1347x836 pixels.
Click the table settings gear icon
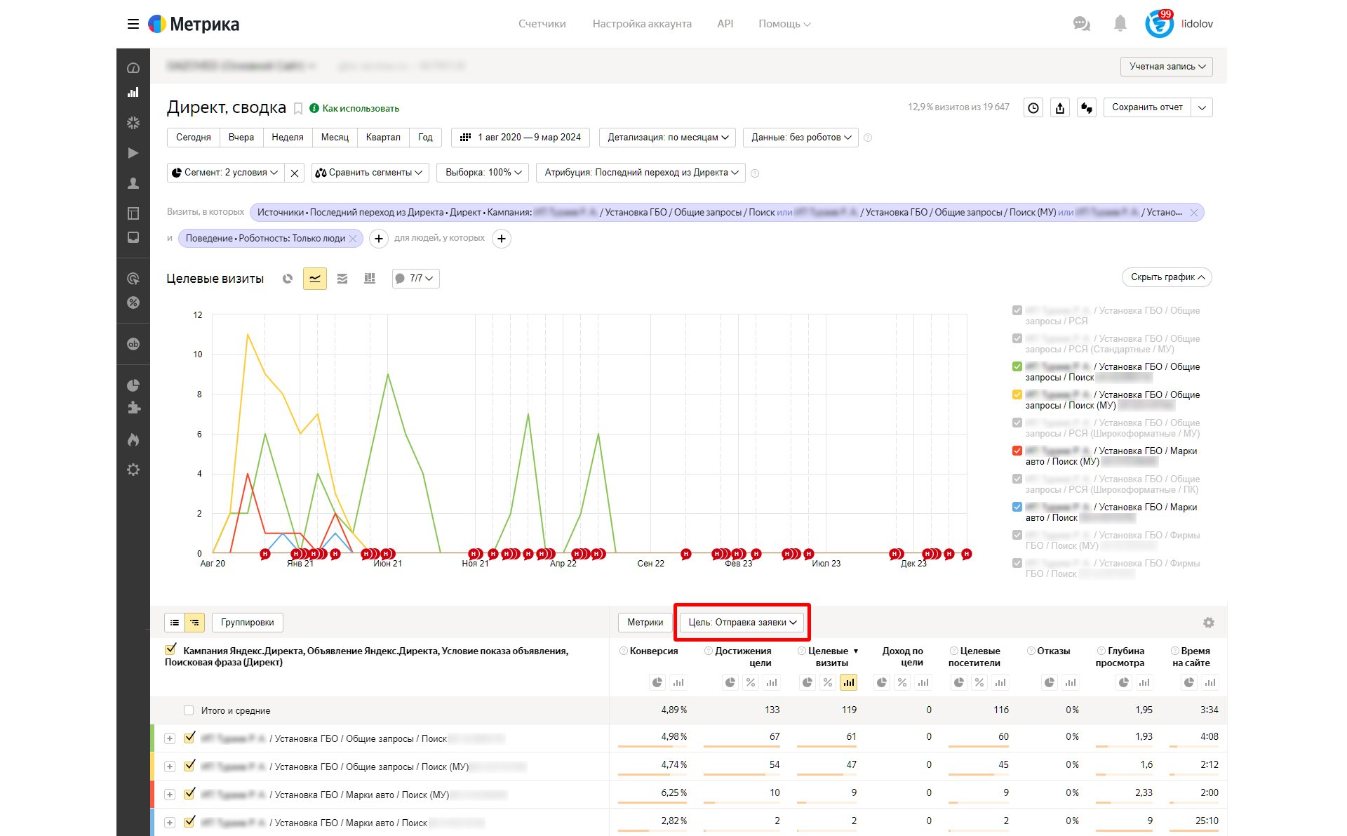coord(1208,623)
